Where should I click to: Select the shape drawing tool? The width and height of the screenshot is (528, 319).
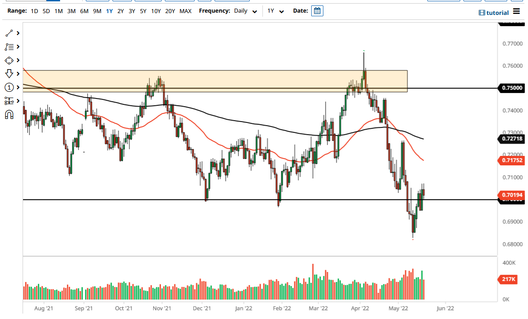tap(9, 60)
